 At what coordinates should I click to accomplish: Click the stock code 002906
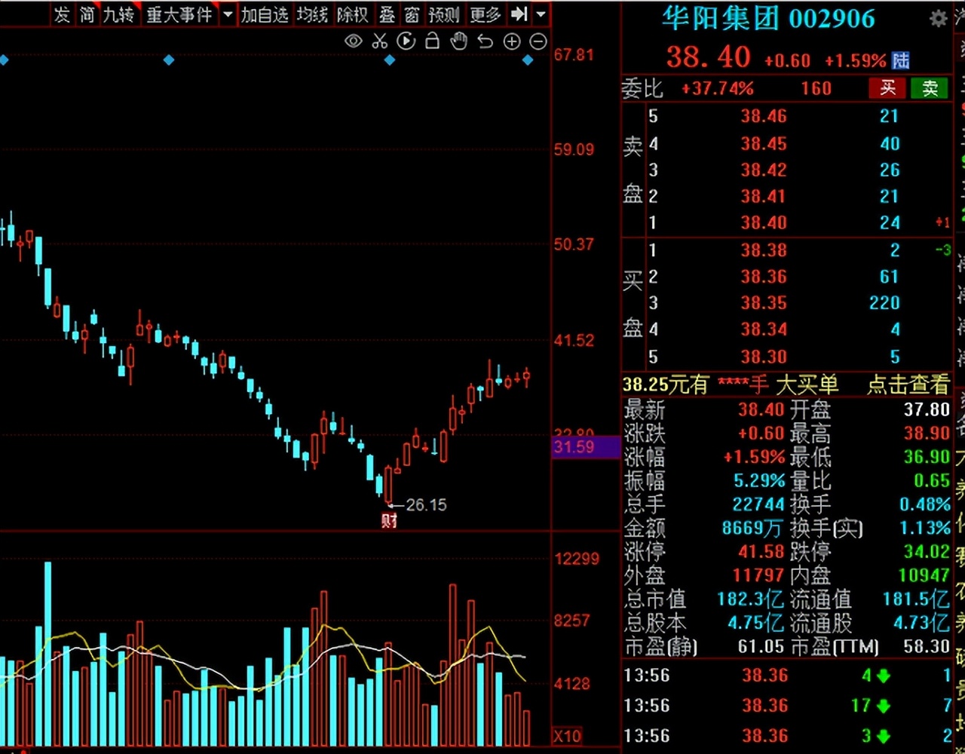[x=831, y=19]
